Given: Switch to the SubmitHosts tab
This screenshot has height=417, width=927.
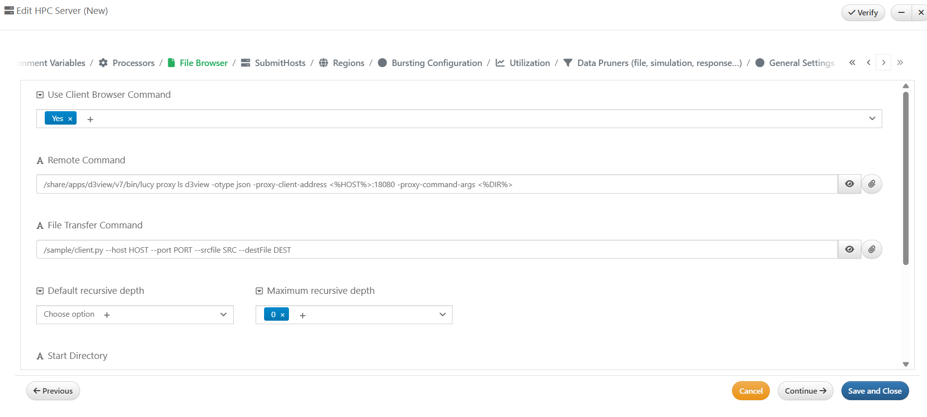Looking at the screenshot, I should coord(279,63).
